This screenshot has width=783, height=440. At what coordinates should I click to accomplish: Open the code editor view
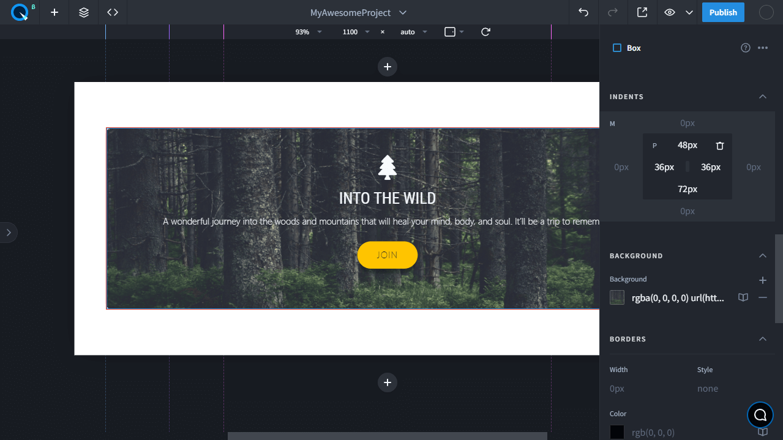click(113, 12)
